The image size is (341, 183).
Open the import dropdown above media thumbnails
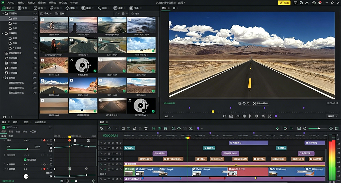[46, 14]
